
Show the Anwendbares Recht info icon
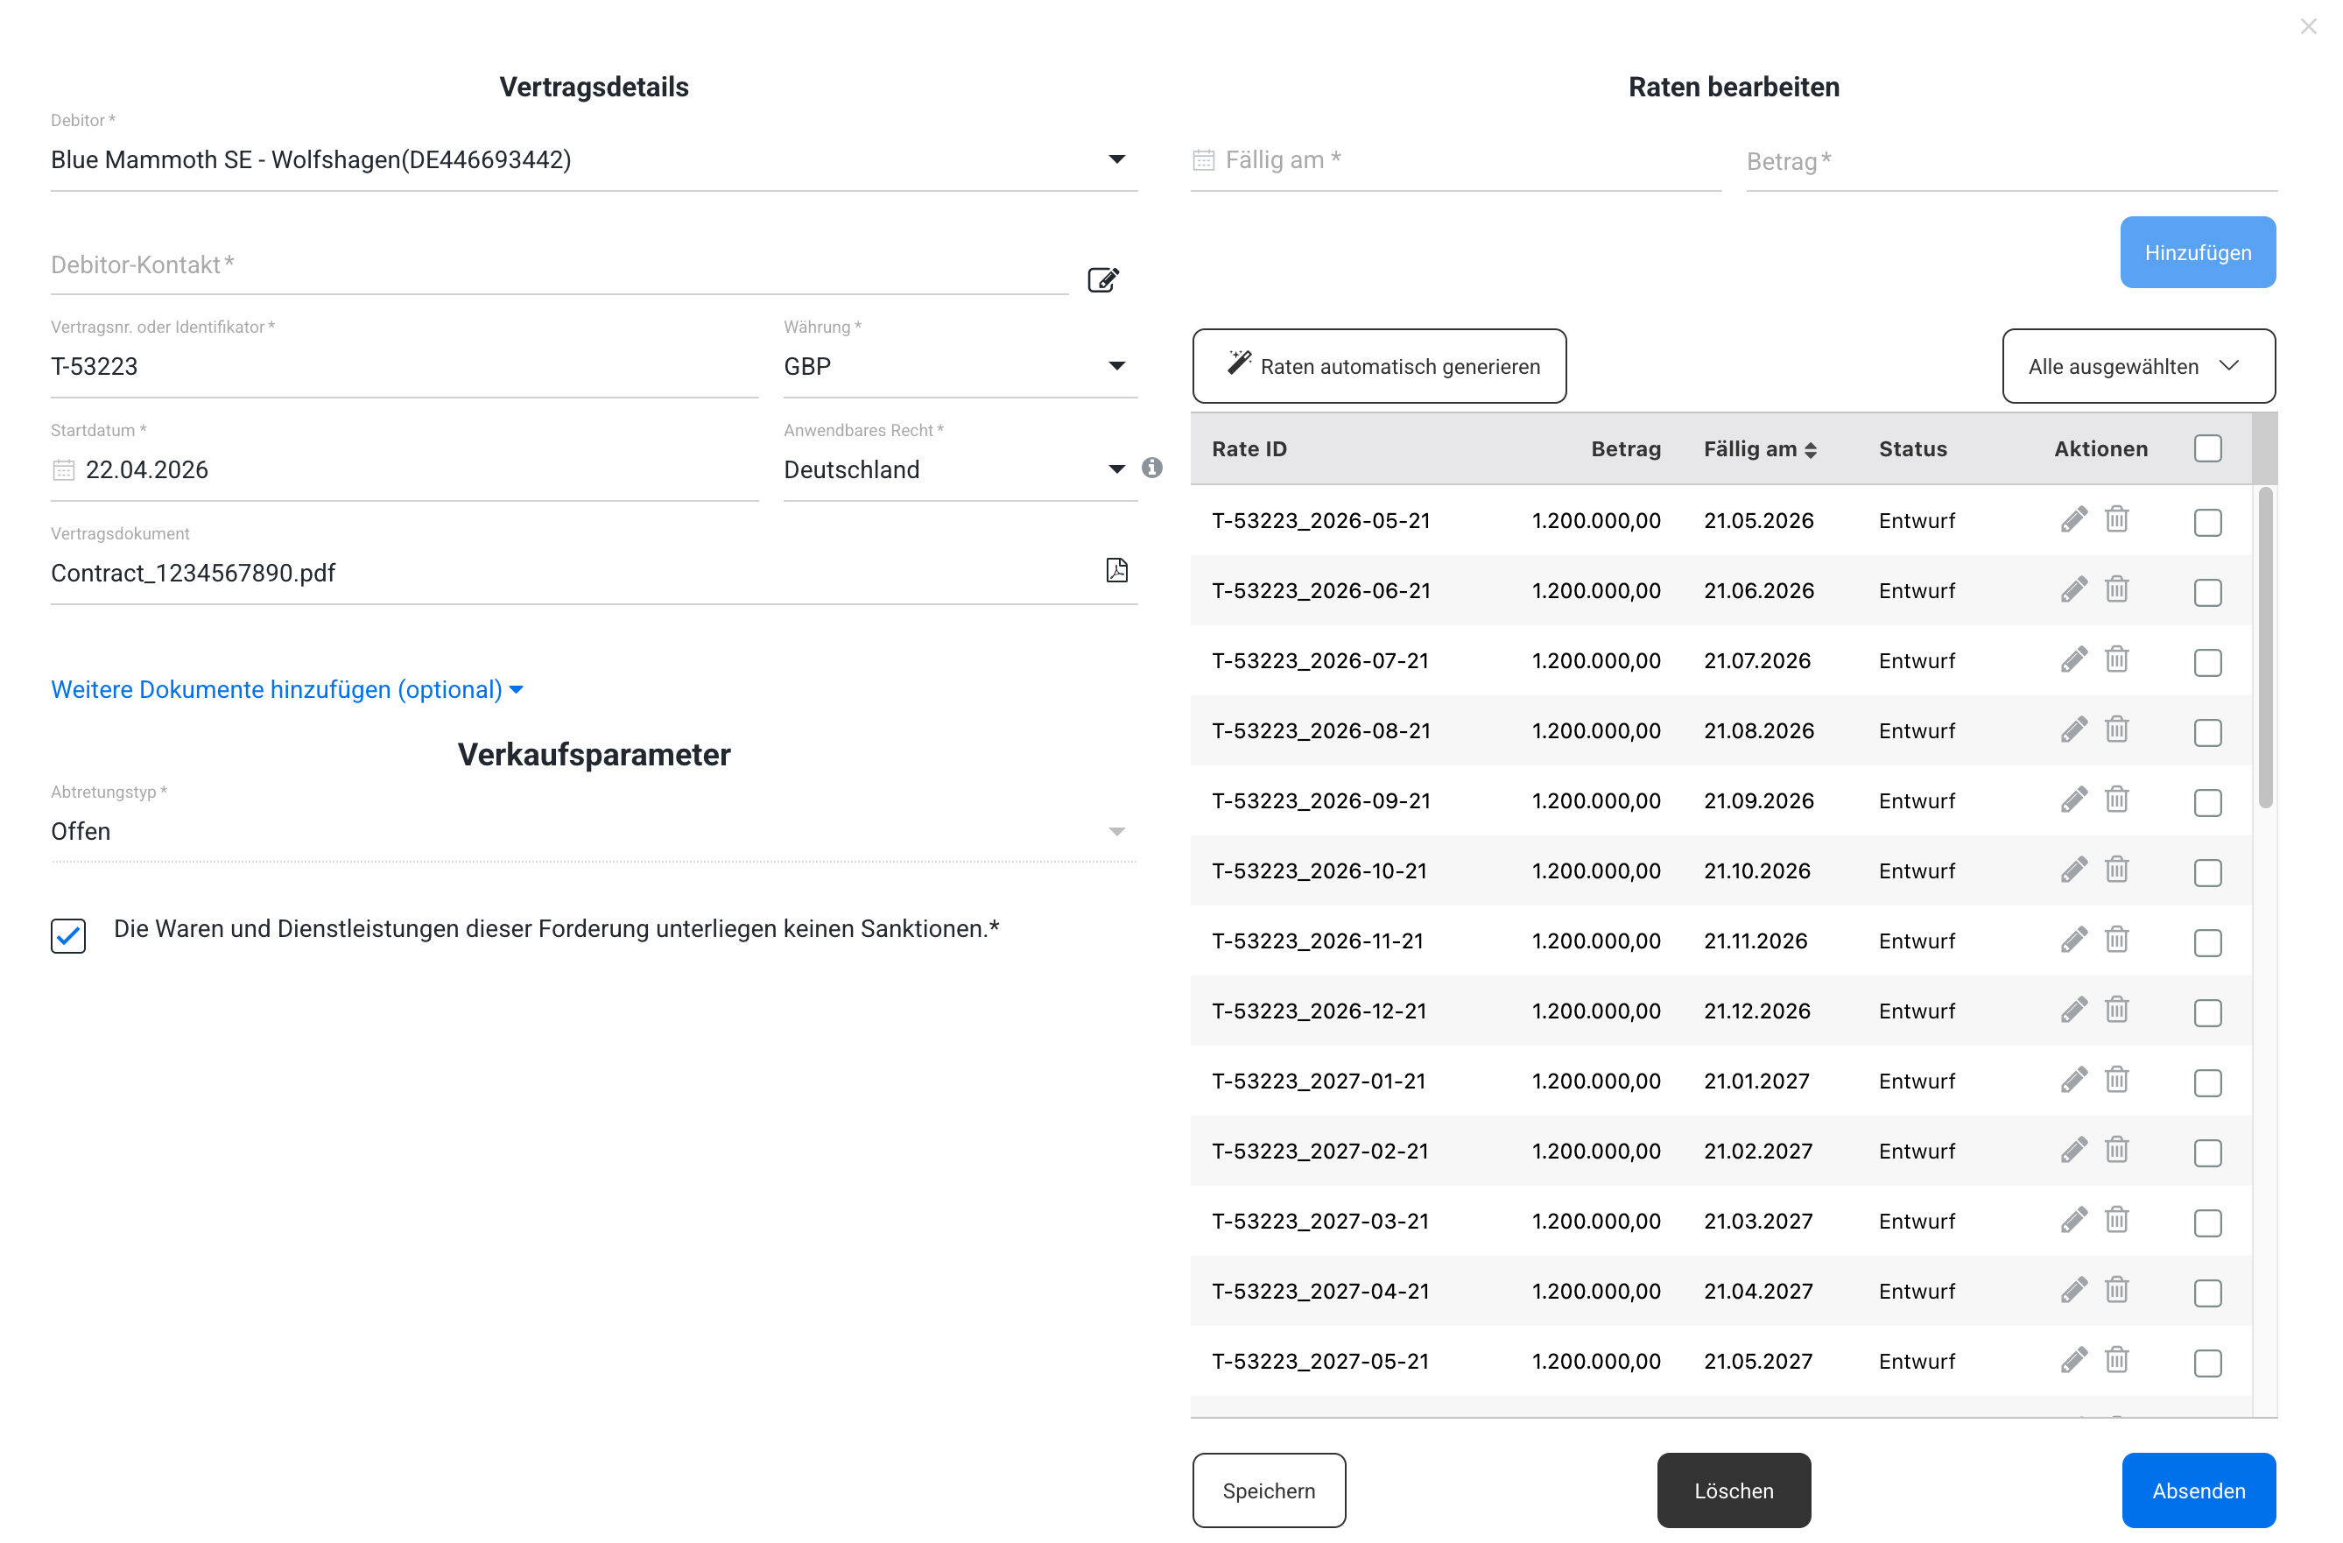(x=1152, y=468)
